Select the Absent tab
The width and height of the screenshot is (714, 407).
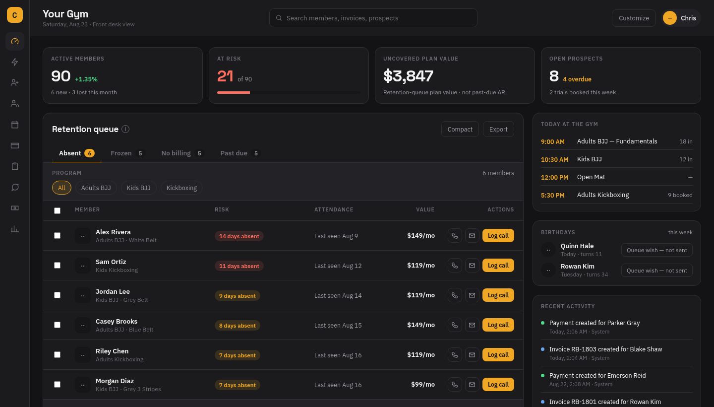[x=77, y=153]
